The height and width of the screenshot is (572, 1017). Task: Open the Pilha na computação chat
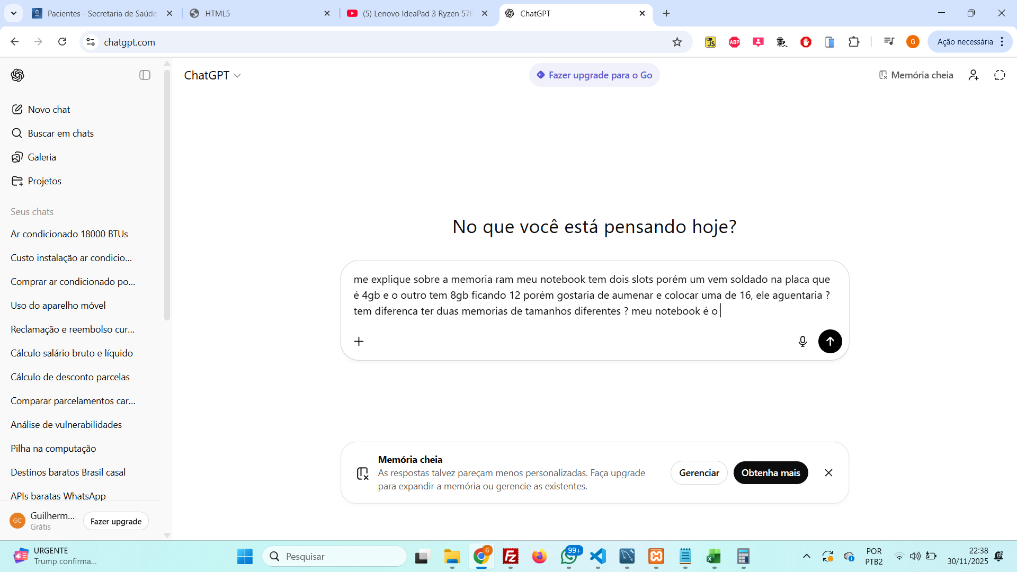tap(53, 449)
